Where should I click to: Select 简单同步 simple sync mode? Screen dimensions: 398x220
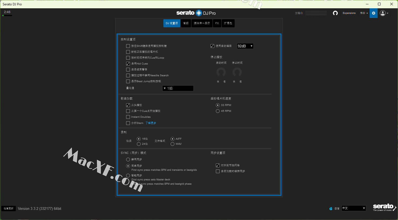[x=128, y=166]
